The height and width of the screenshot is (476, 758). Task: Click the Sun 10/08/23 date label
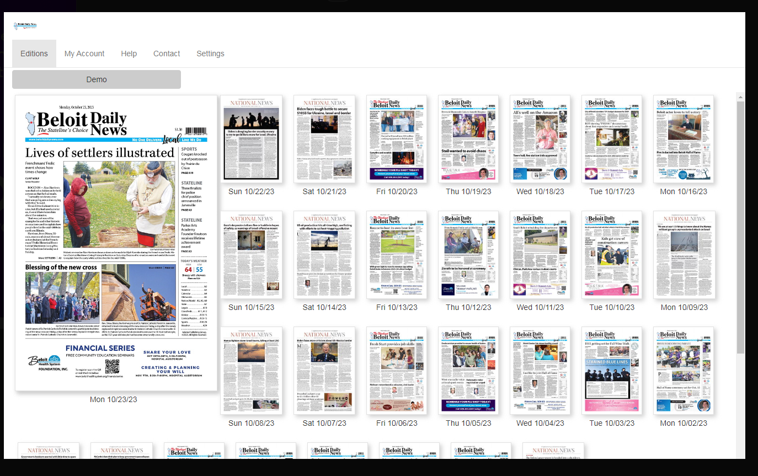pos(251,423)
